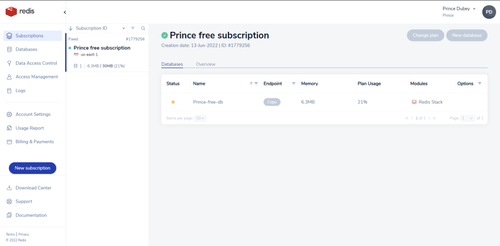Click the green check status icon by title
The height and width of the screenshot is (246, 500).
pyautogui.click(x=165, y=35)
